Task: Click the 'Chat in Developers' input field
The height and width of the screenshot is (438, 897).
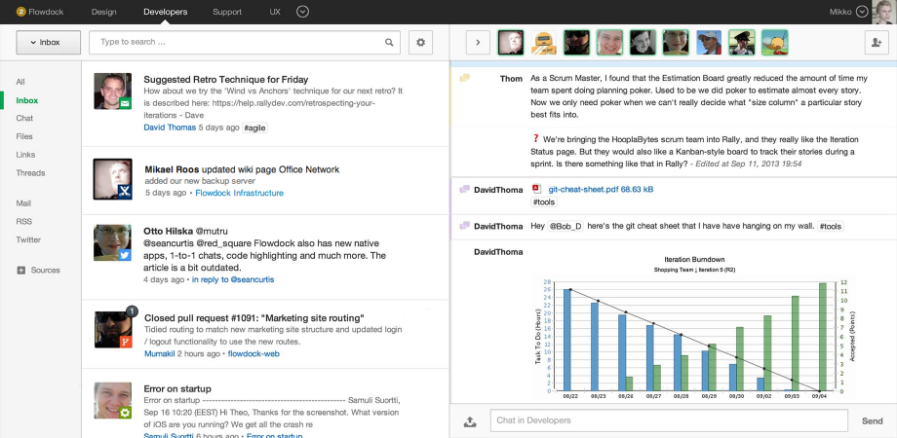Action: [x=669, y=420]
